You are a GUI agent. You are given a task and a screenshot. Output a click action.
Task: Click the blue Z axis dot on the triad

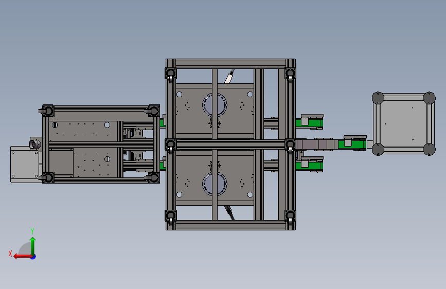33,257
